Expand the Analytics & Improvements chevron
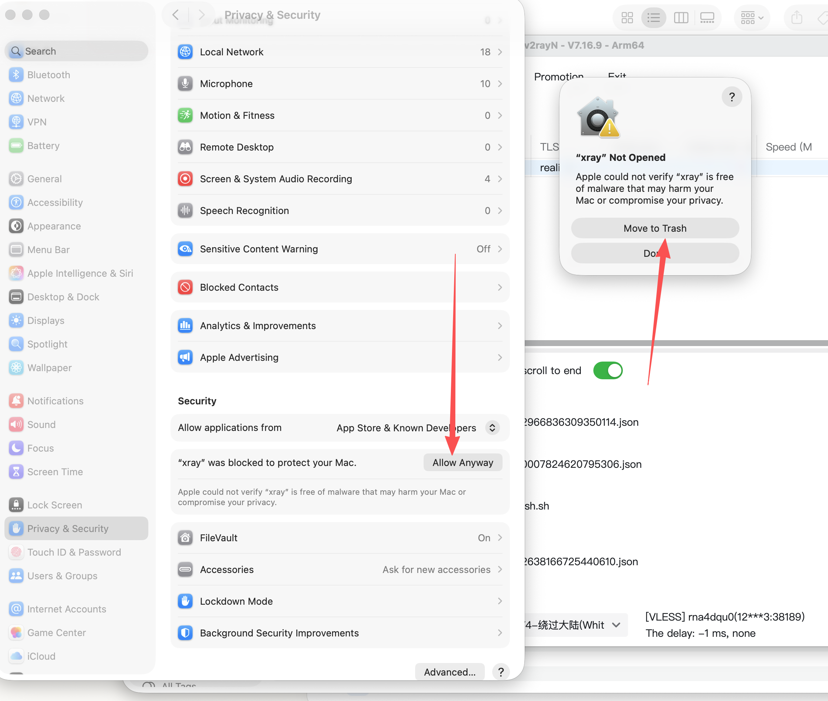 [500, 326]
